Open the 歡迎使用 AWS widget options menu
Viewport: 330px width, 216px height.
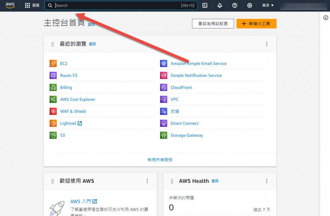click(147, 181)
